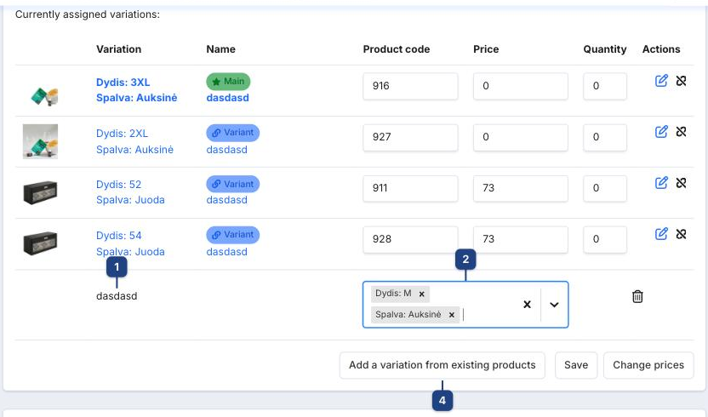
Task: Edit the Dydis: 3XL variation row
Action: (661, 81)
